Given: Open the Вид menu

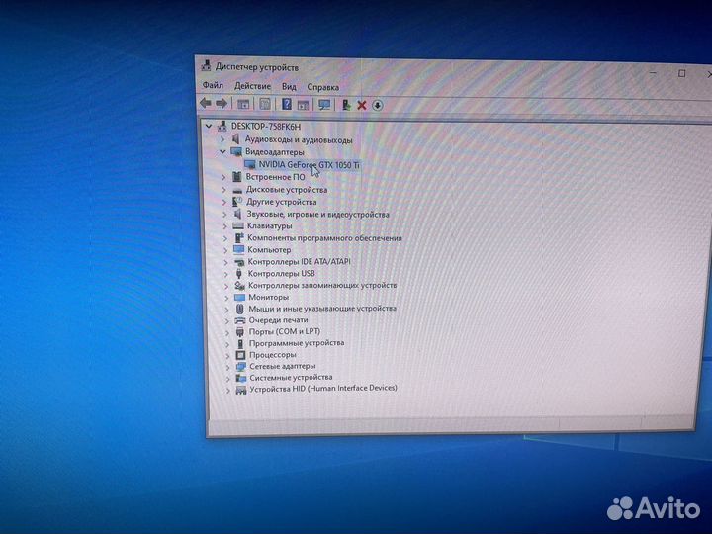Looking at the screenshot, I should (289, 87).
